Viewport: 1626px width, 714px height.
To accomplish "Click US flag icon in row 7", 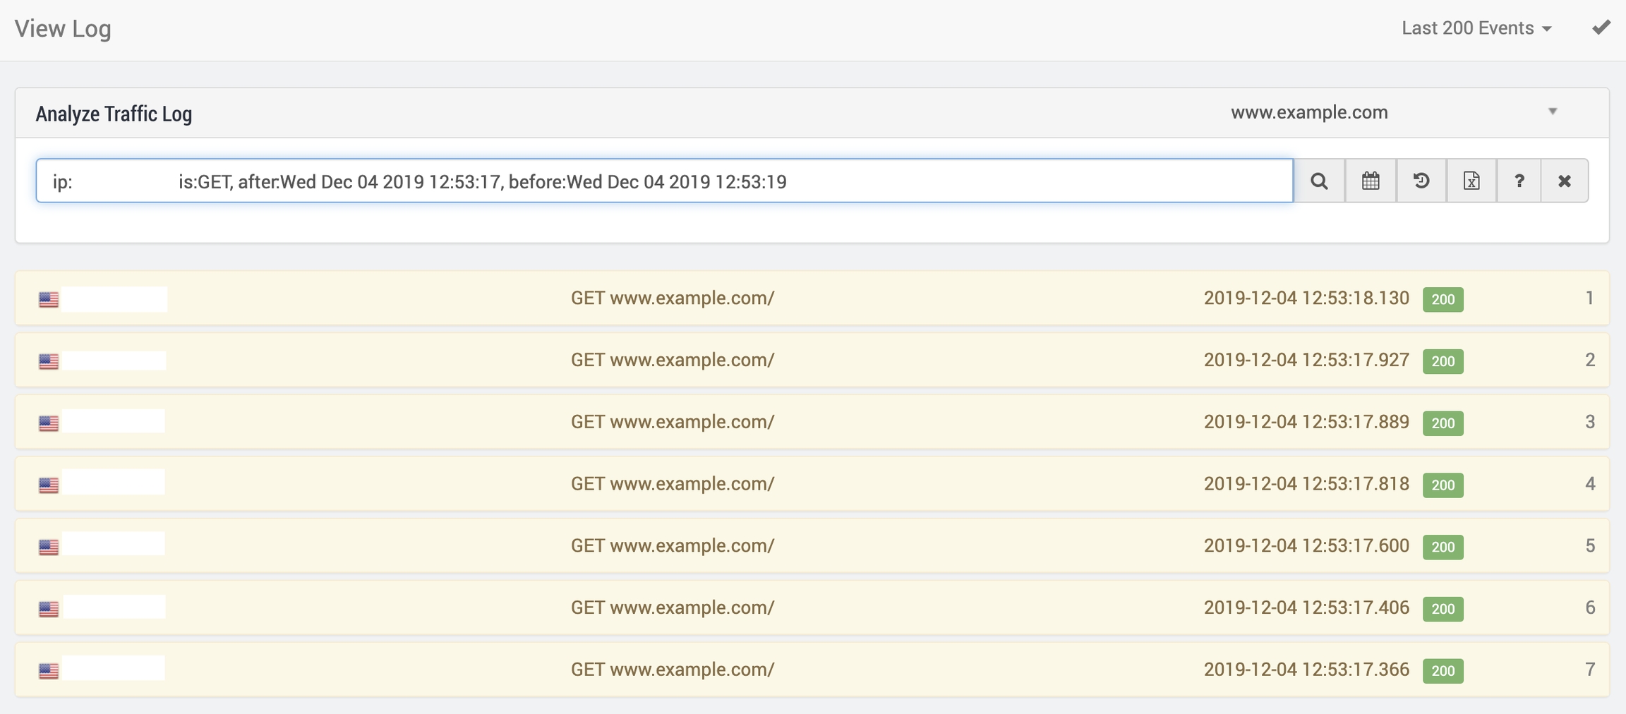I will coord(49,670).
